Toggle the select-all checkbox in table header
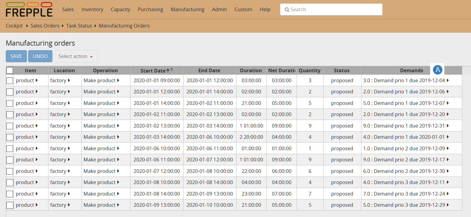The image size is (471, 217). point(9,70)
